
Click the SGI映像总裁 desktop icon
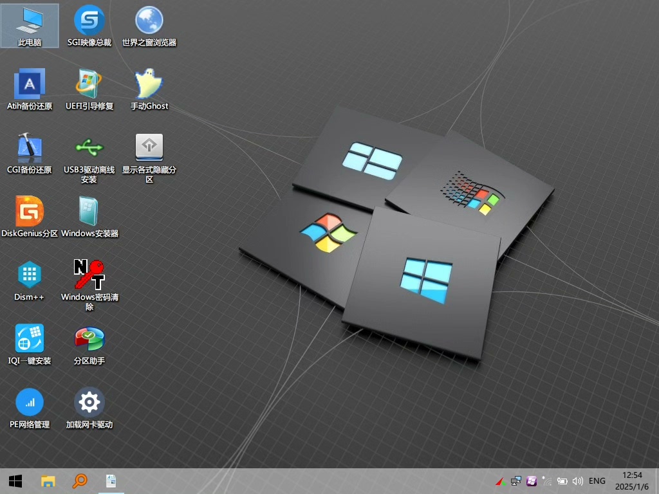pyautogui.click(x=89, y=21)
